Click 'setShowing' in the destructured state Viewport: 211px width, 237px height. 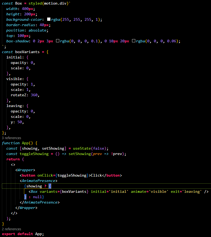tap(53, 148)
